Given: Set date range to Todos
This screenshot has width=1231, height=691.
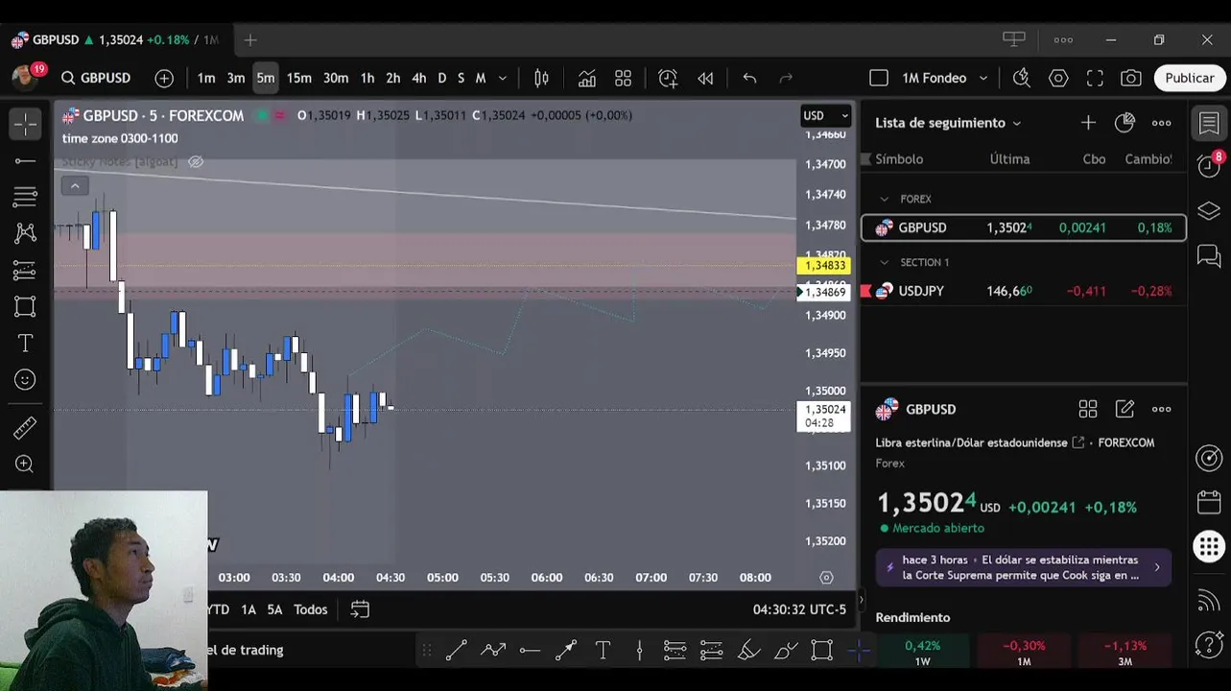Looking at the screenshot, I should [x=311, y=609].
